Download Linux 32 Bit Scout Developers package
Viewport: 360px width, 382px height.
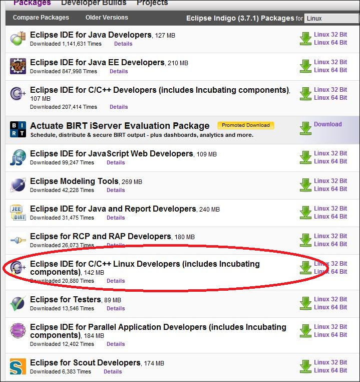coord(330,362)
